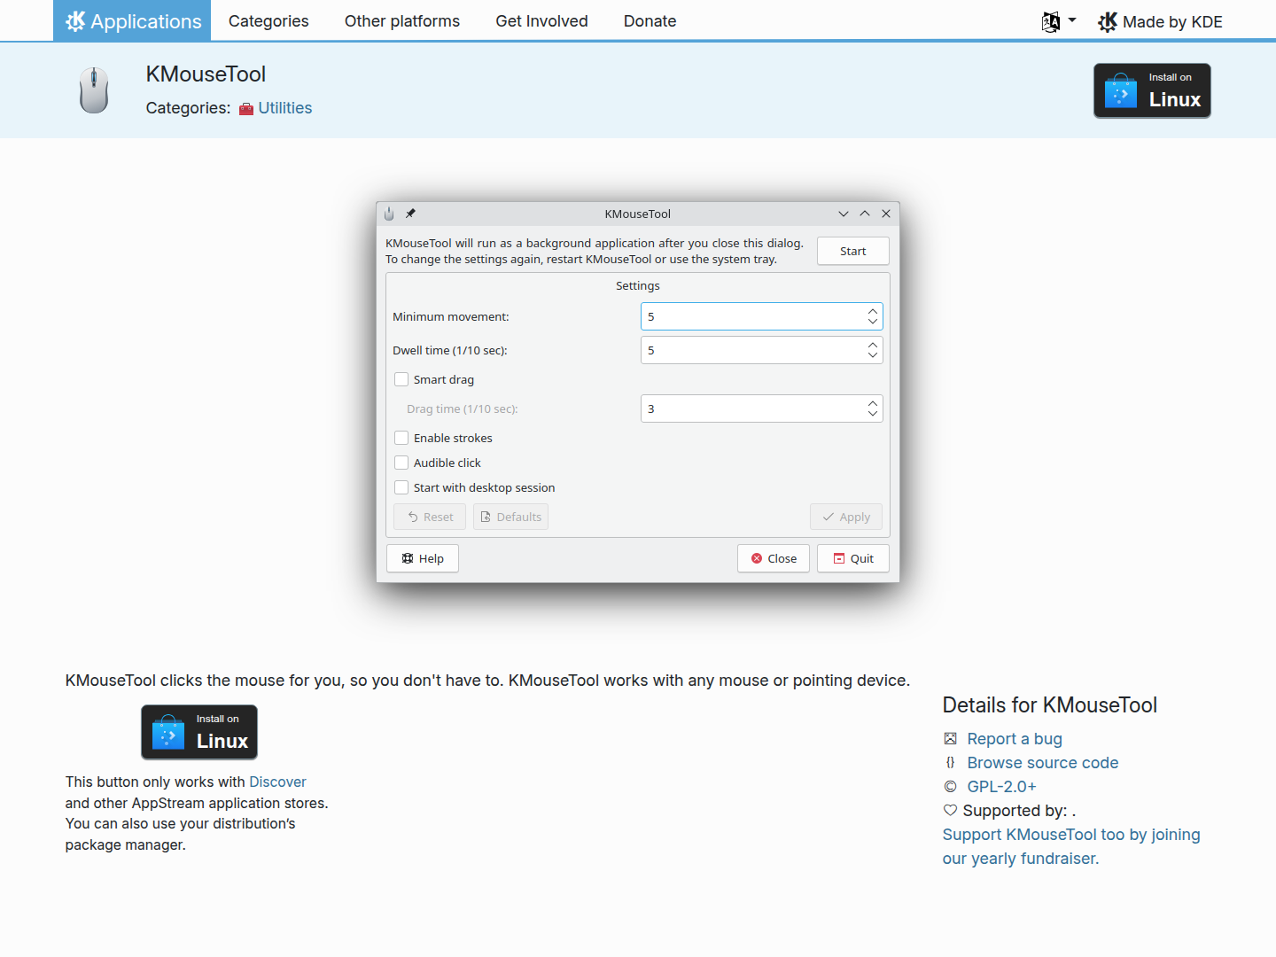The height and width of the screenshot is (957, 1276).
Task: Click the Install on Linux badge below description
Action: [199, 732]
